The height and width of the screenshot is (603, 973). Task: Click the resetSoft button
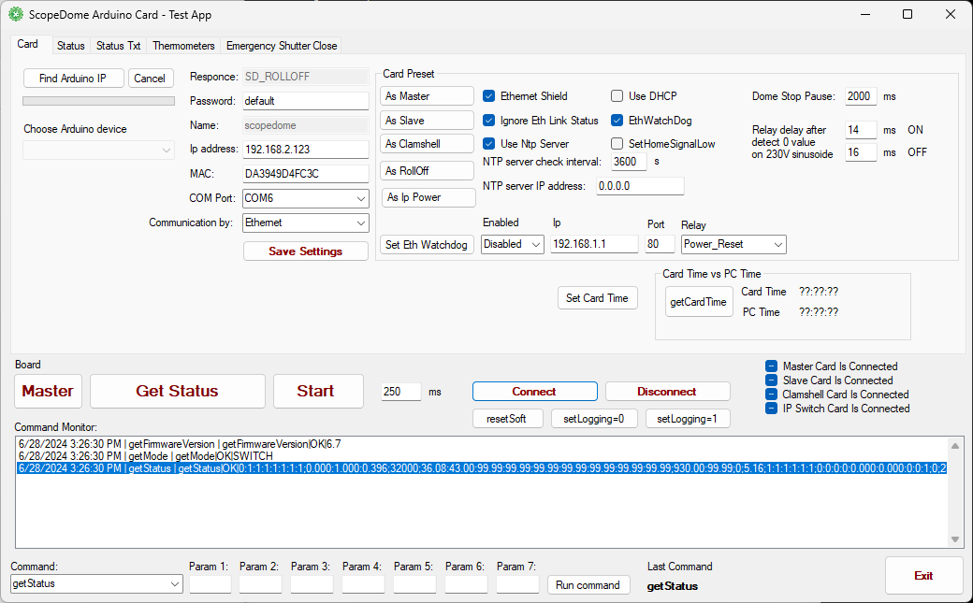point(508,419)
